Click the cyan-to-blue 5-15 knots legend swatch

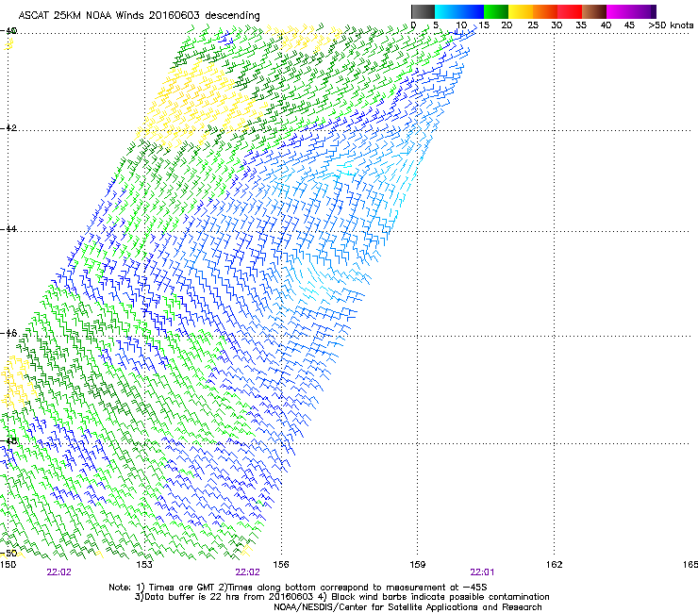(x=459, y=11)
